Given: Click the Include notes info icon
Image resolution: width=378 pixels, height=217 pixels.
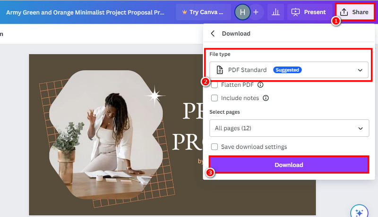Looking at the screenshot, I should [266, 98].
